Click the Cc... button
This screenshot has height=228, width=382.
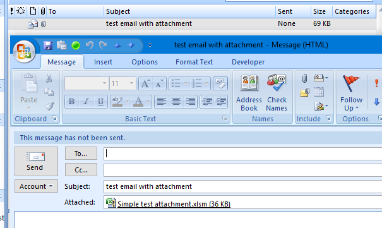(81, 170)
